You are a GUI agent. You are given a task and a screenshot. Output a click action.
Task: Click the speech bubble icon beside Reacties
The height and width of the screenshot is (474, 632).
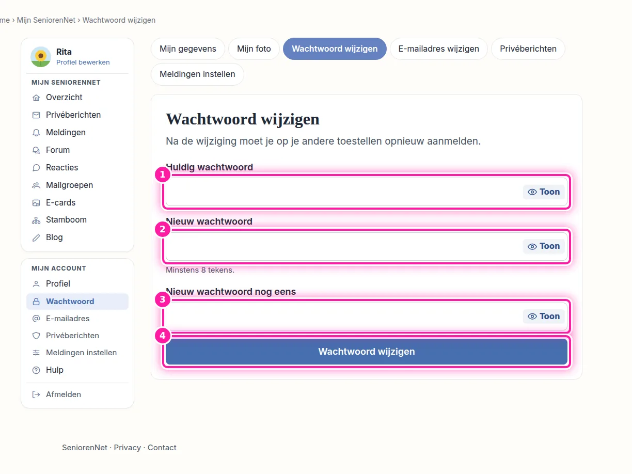coord(36,168)
